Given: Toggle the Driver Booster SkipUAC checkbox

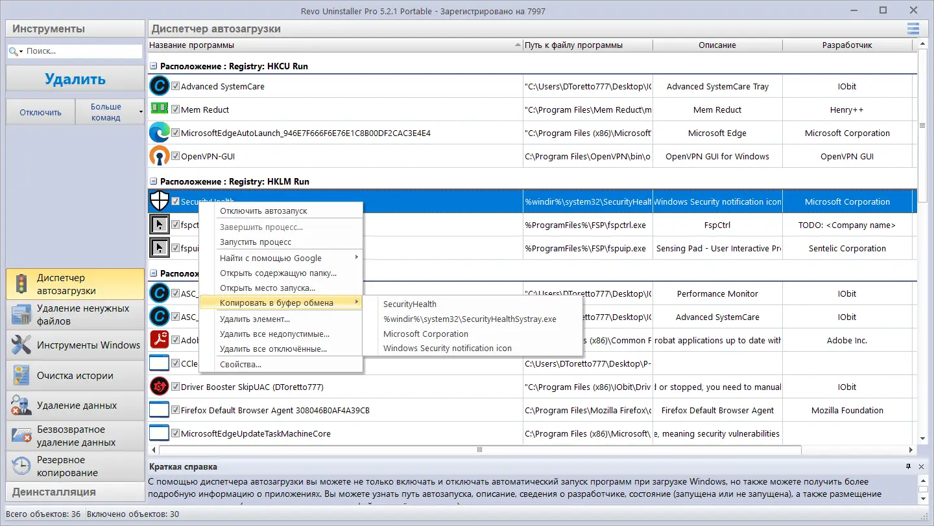Looking at the screenshot, I should [x=175, y=387].
